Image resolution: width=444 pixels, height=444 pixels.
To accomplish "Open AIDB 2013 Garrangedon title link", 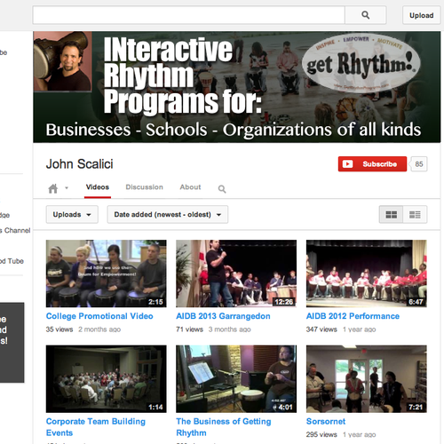I will pos(223,316).
